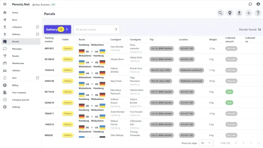Click the Routes signpost icon

tap(5, 56)
